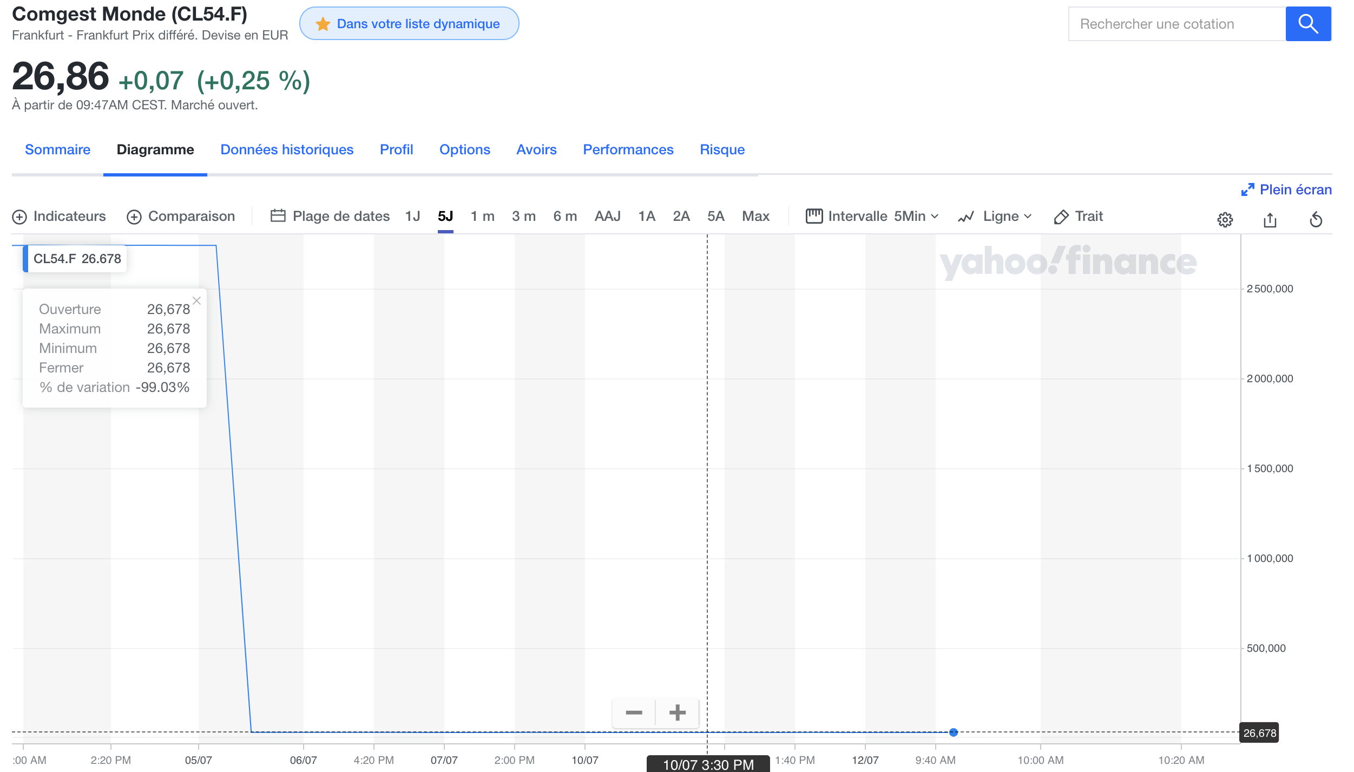This screenshot has height=772, width=1354.
Task: Click the blue search magnifier button
Action: point(1308,24)
